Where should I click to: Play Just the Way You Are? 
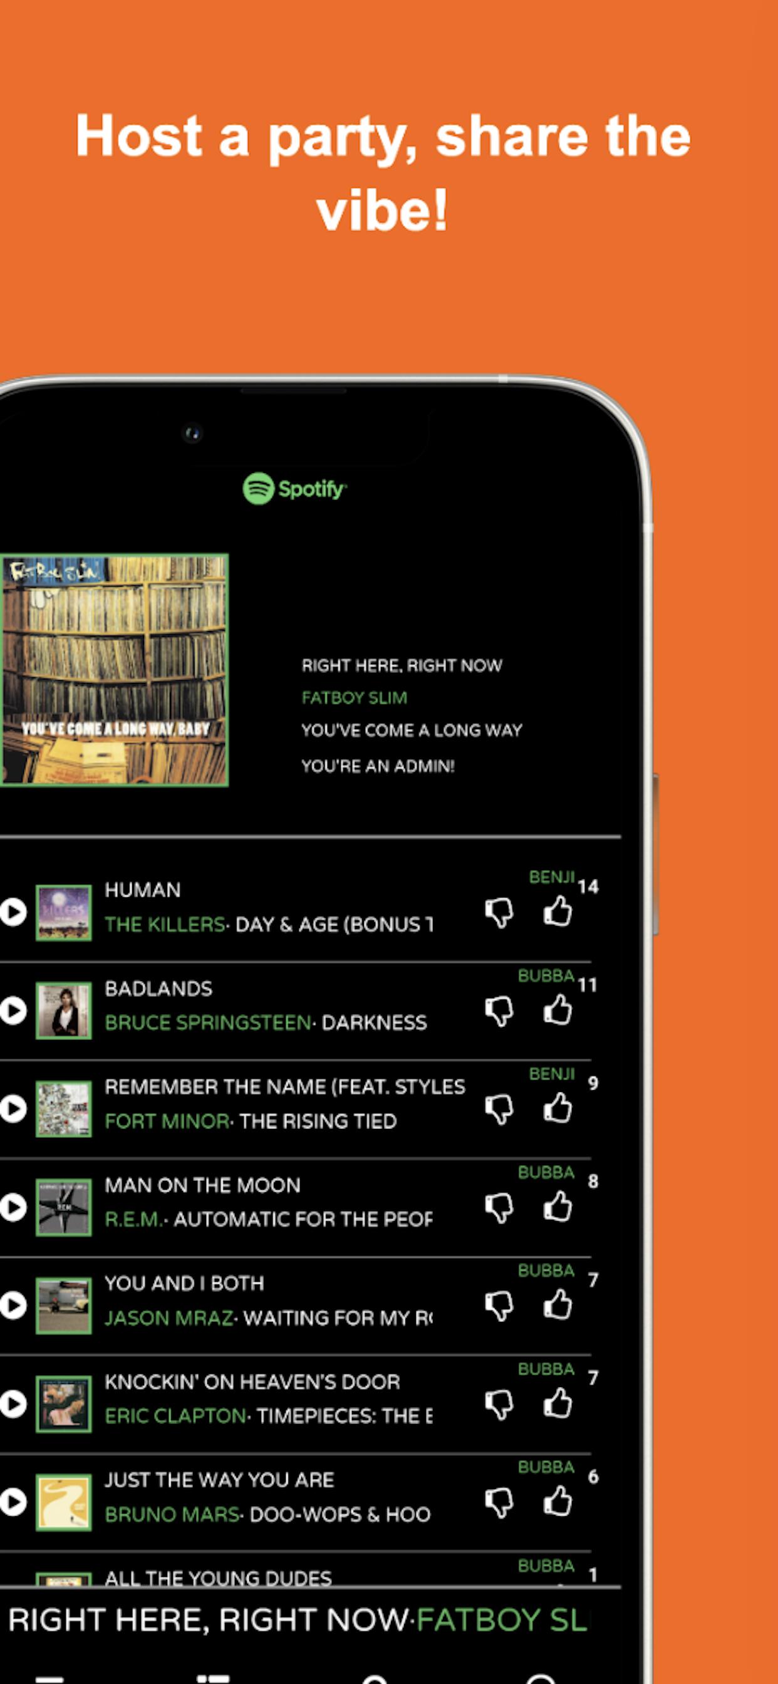click(x=13, y=1502)
